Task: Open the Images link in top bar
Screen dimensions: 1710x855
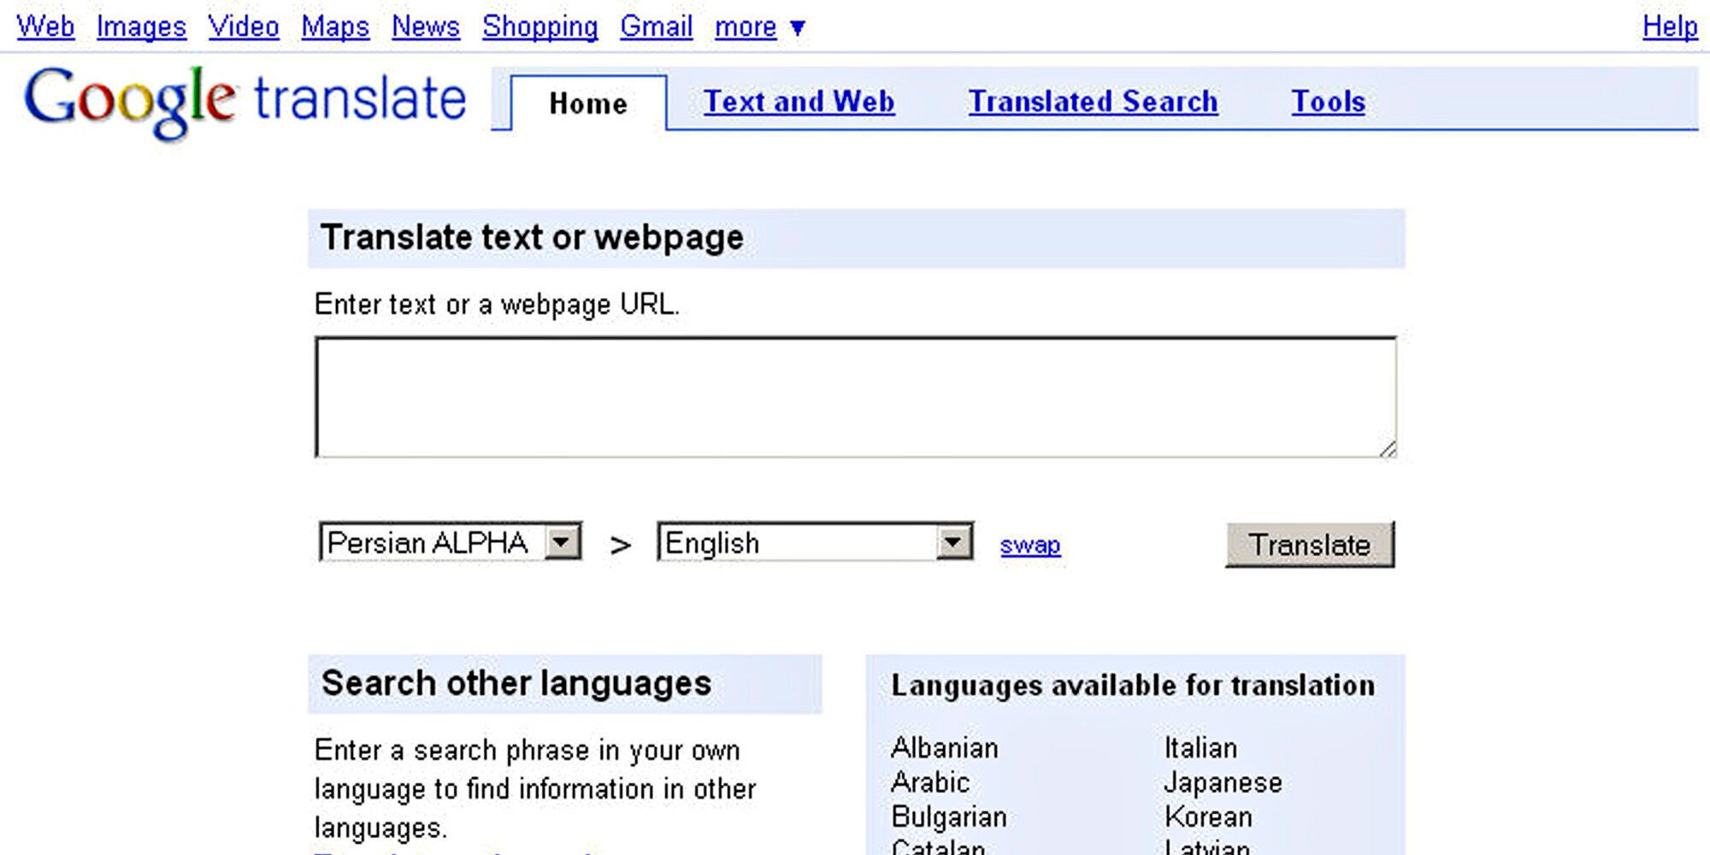Action: (x=141, y=27)
